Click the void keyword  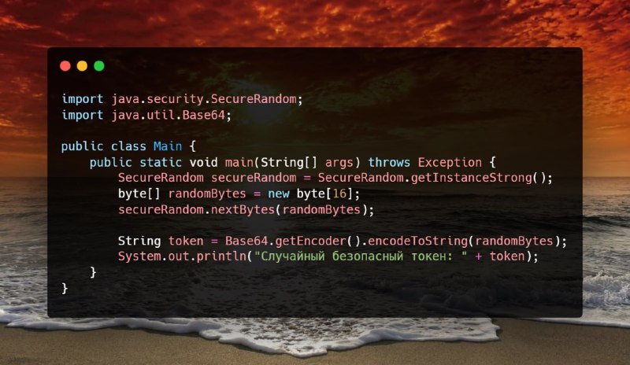203,162
